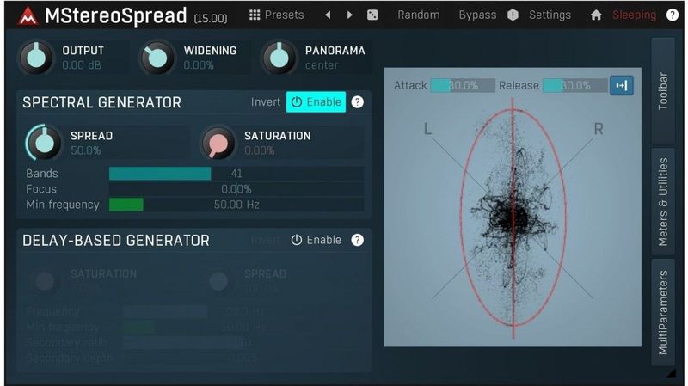Click the DELAY-BASED GENERATOR heading
The height and width of the screenshot is (386, 688).
[116, 241]
